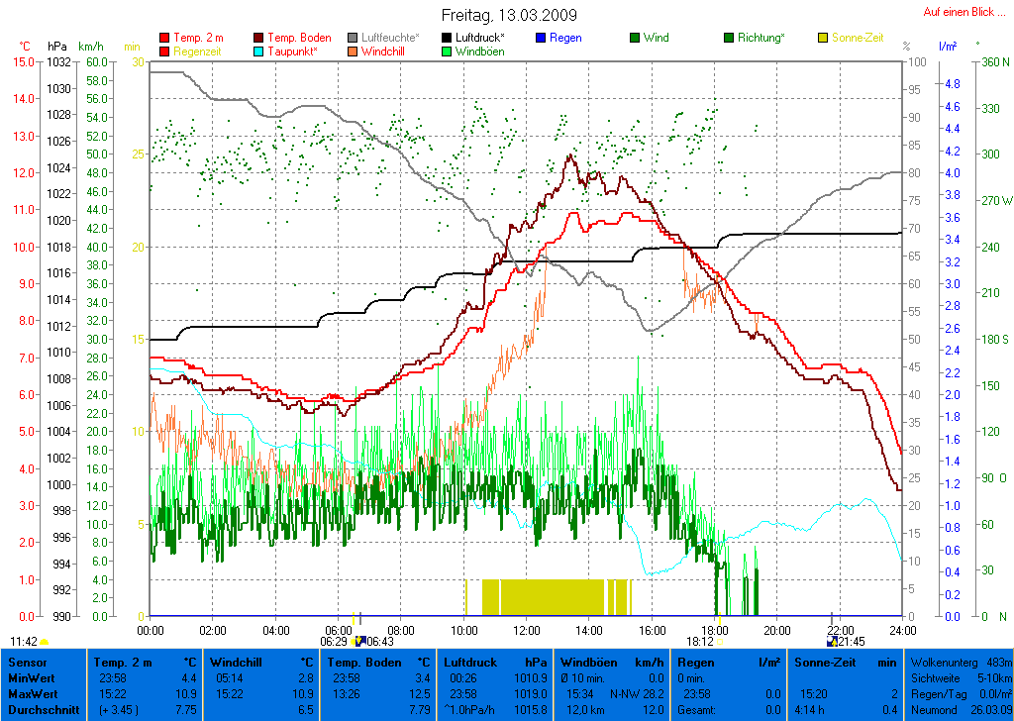This screenshot has width=1014, height=721.
Task: Click the red Regenzeit legend box
Action: [x=164, y=51]
